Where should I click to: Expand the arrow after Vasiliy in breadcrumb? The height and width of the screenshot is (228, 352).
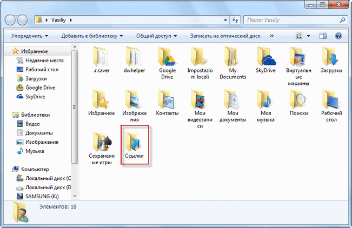pos(71,20)
